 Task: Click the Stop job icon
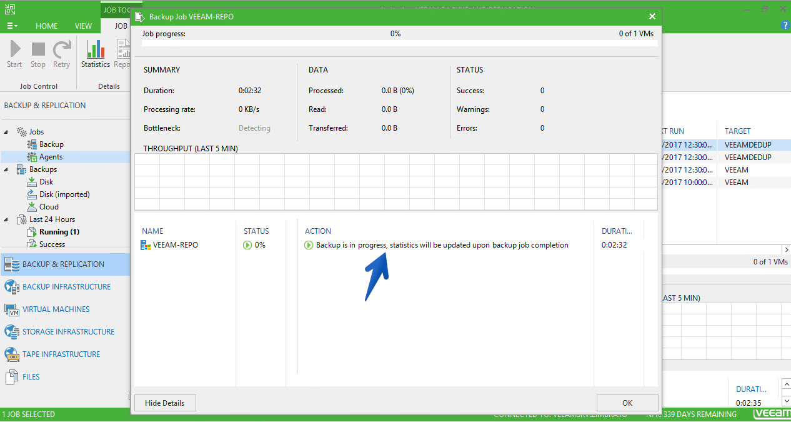38,49
